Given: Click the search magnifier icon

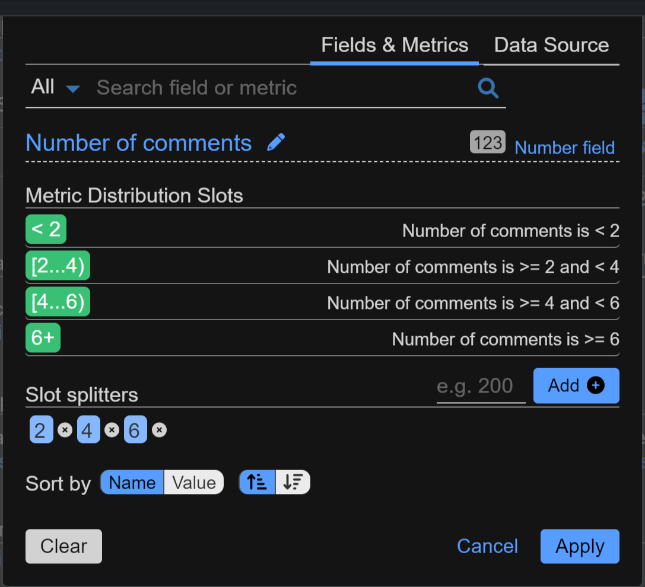Looking at the screenshot, I should pos(488,88).
